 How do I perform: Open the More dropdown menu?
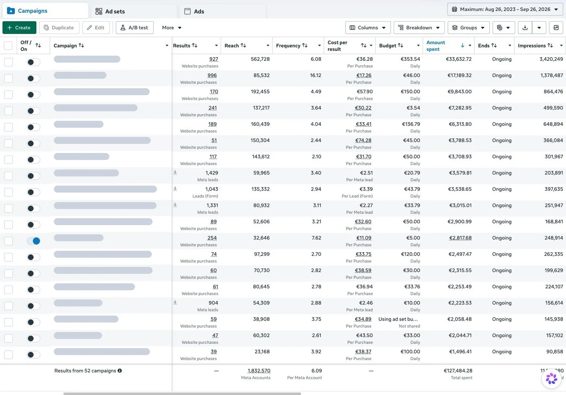pos(172,27)
